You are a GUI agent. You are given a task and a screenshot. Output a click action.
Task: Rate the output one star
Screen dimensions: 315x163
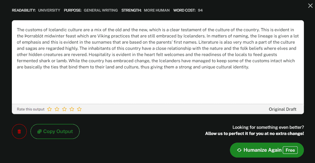point(49,109)
